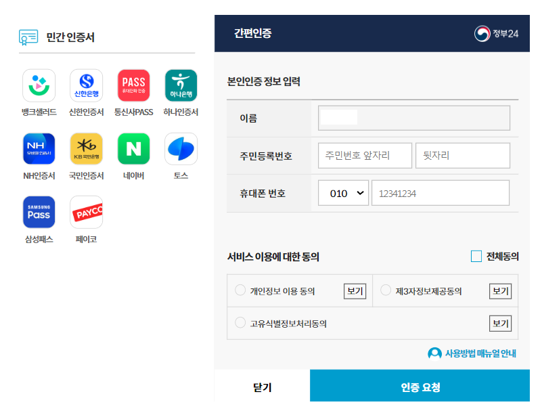Select the blue 토스 icon
The height and width of the screenshot is (413, 542).
pyautogui.click(x=181, y=149)
